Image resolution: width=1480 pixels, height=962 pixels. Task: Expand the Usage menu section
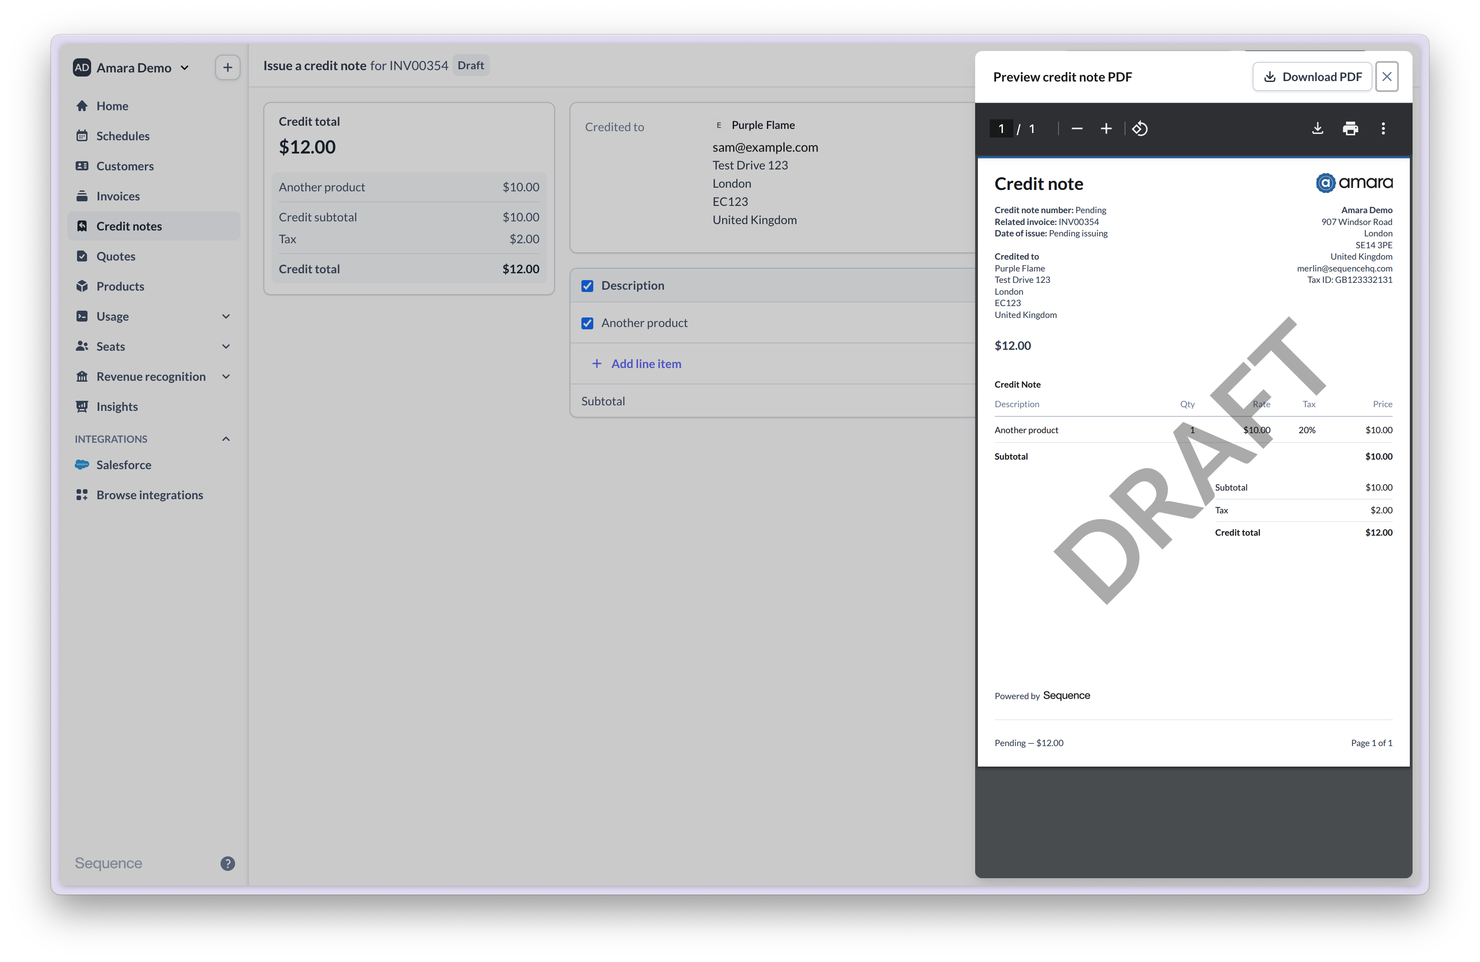pyautogui.click(x=226, y=316)
